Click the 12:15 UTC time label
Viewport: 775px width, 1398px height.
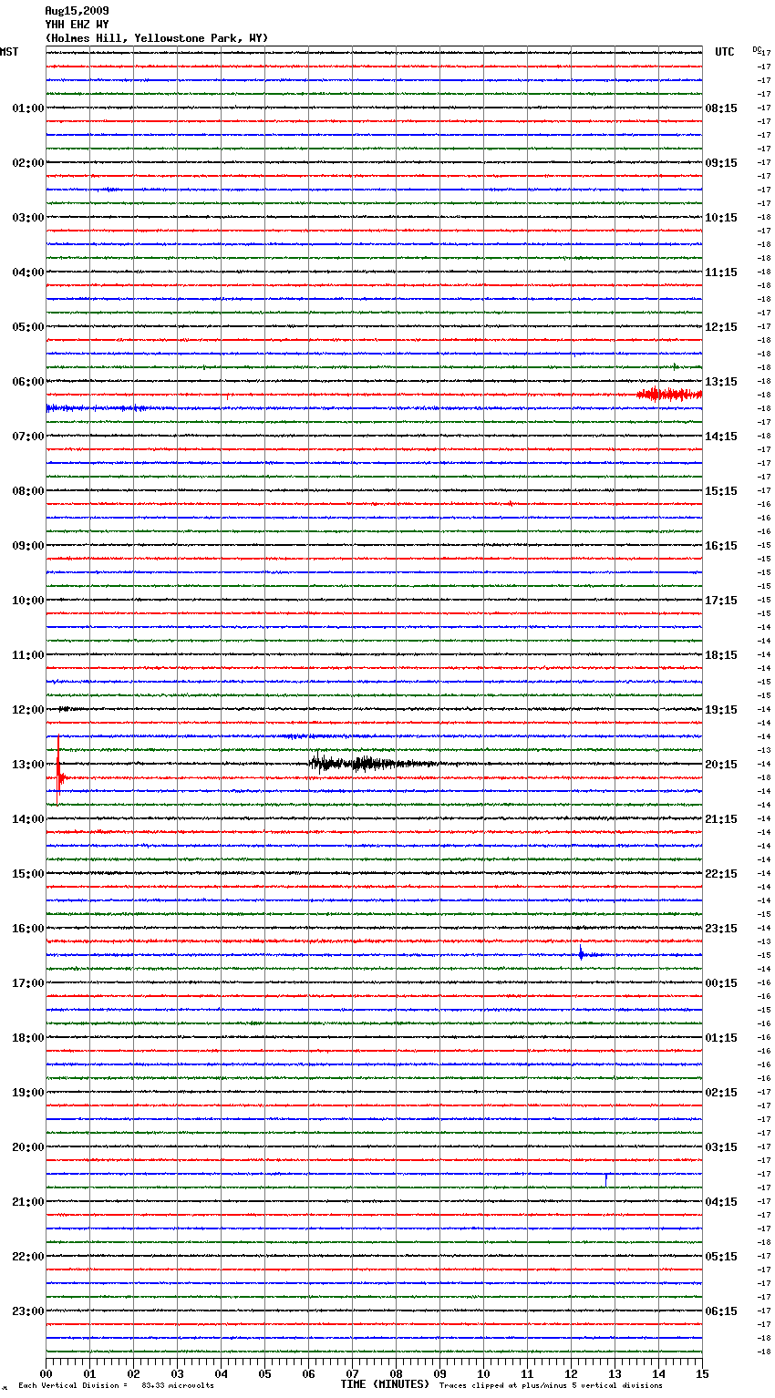pyautogui.click(x=721, y=327)
